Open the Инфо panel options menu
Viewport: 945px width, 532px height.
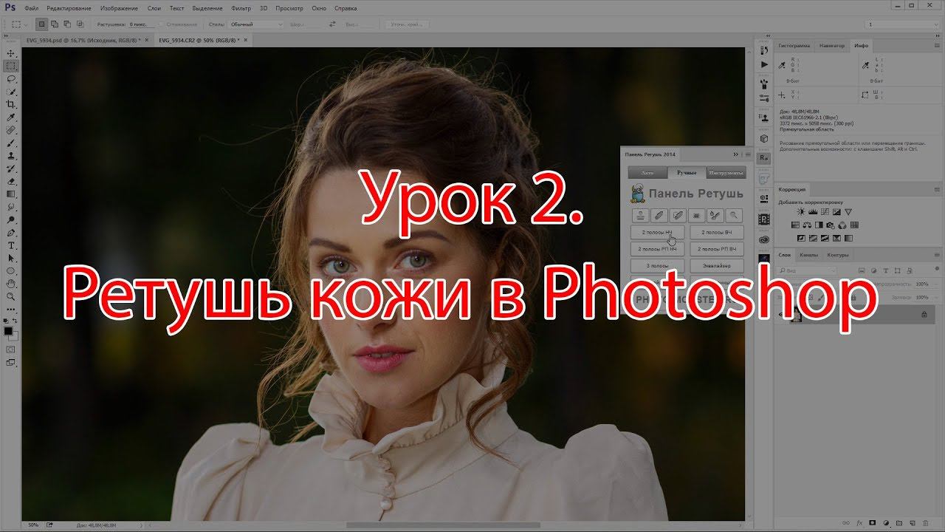pos(937,46)
